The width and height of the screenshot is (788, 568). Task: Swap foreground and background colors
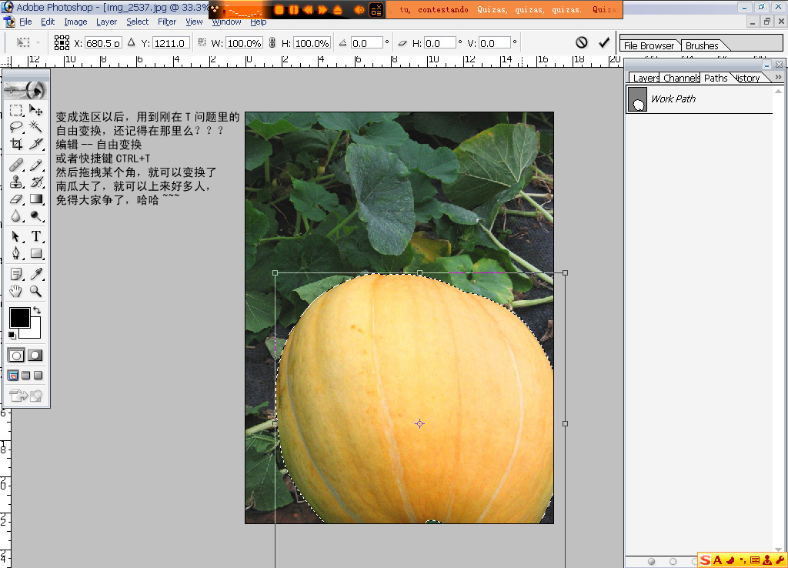click(37, 310)
